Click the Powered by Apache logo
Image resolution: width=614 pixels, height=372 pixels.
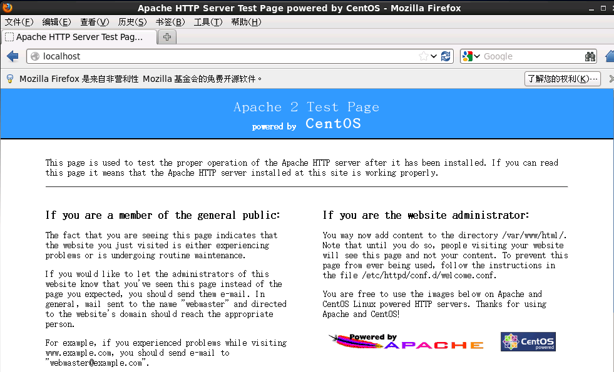coord(406,341)
